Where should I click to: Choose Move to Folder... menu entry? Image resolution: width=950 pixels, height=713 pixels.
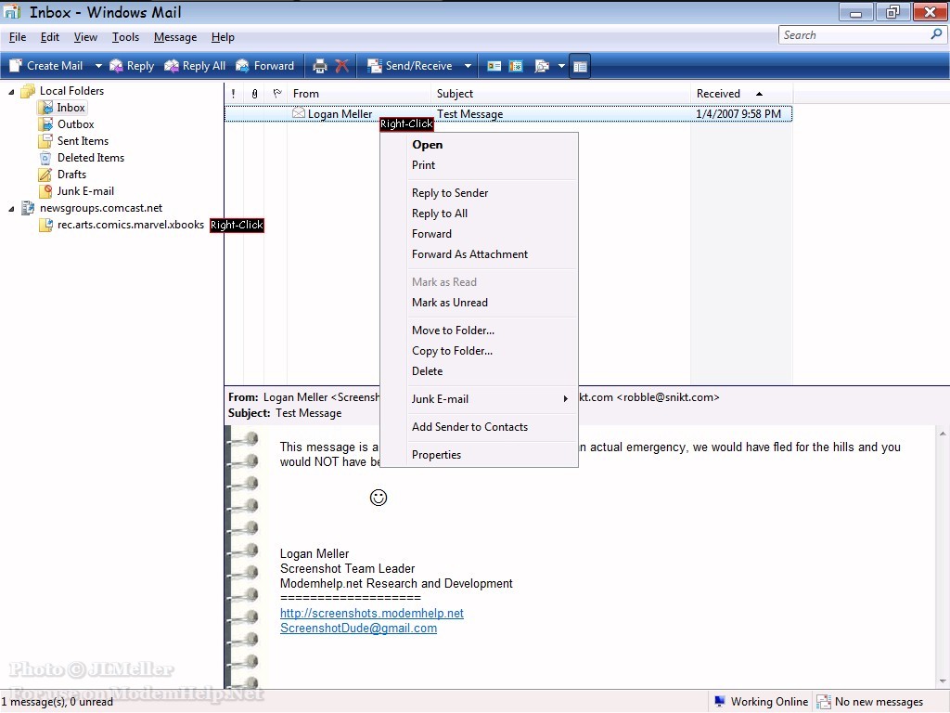pyautogui.click(x=479, y=331)
